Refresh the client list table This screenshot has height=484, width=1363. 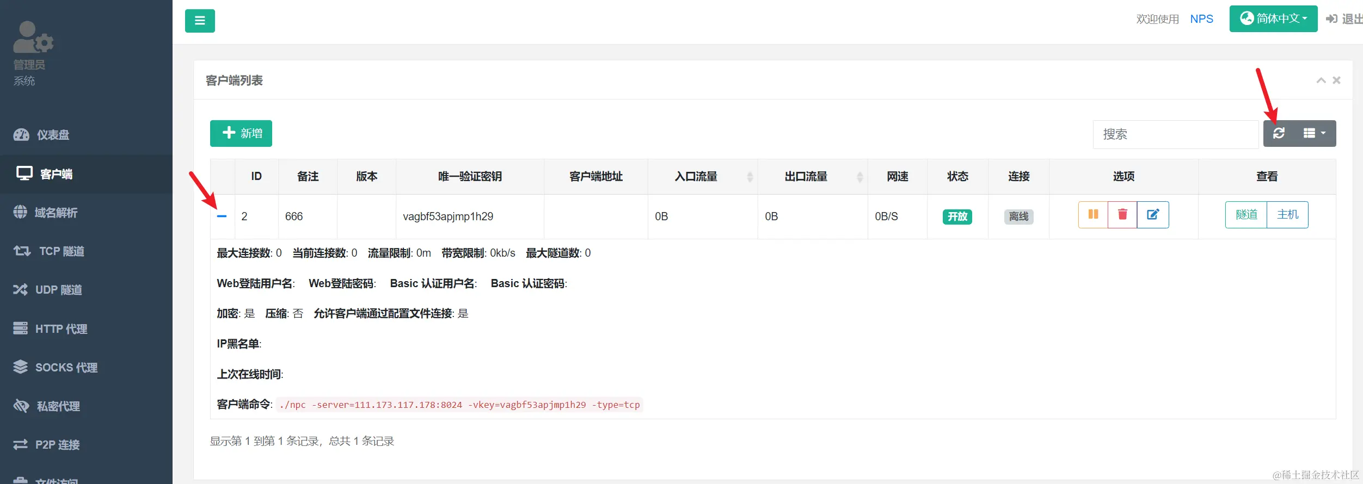pos(1279,133)
